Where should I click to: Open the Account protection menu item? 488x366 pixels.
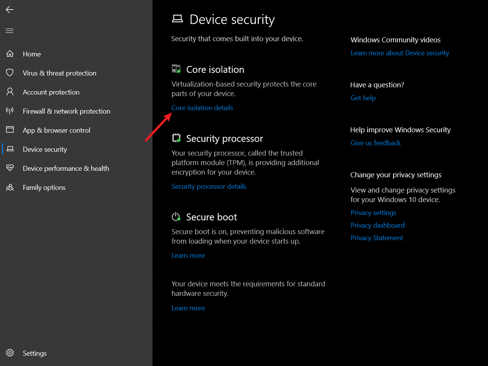pos(51,92)
